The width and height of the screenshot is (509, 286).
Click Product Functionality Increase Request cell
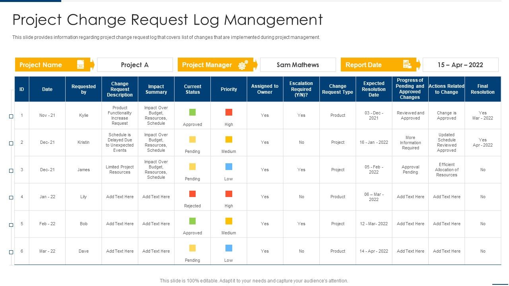120,116
